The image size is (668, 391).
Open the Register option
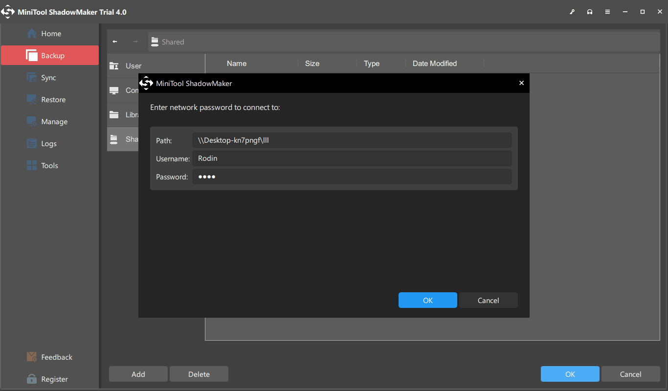[53, 379]
